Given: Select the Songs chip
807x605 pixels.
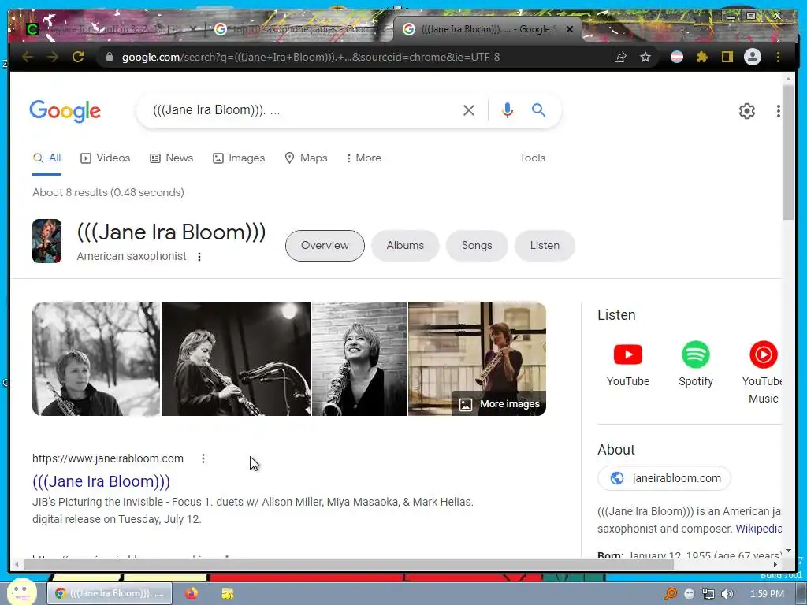Looking at the screenshot, I should coord(477,246).
